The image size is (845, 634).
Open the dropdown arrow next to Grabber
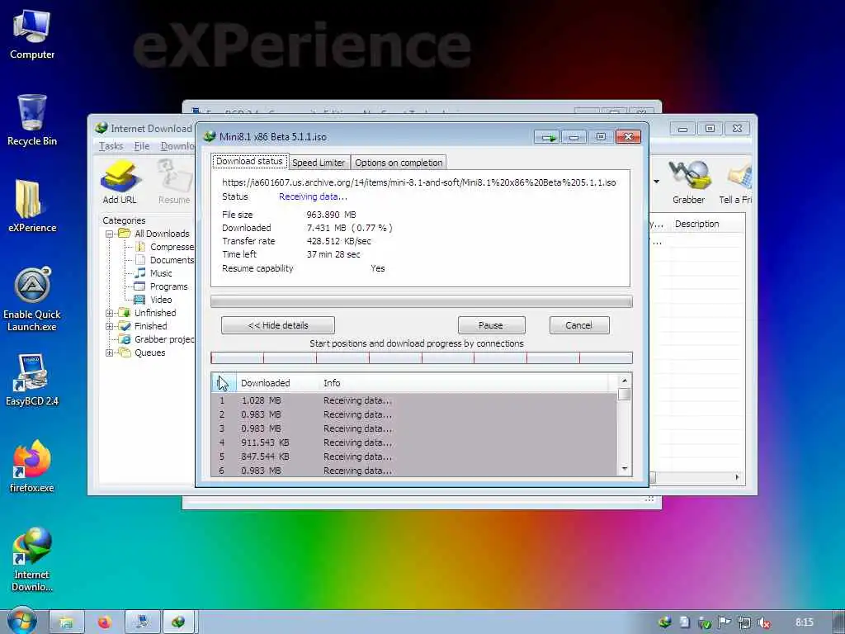point(656,182)
